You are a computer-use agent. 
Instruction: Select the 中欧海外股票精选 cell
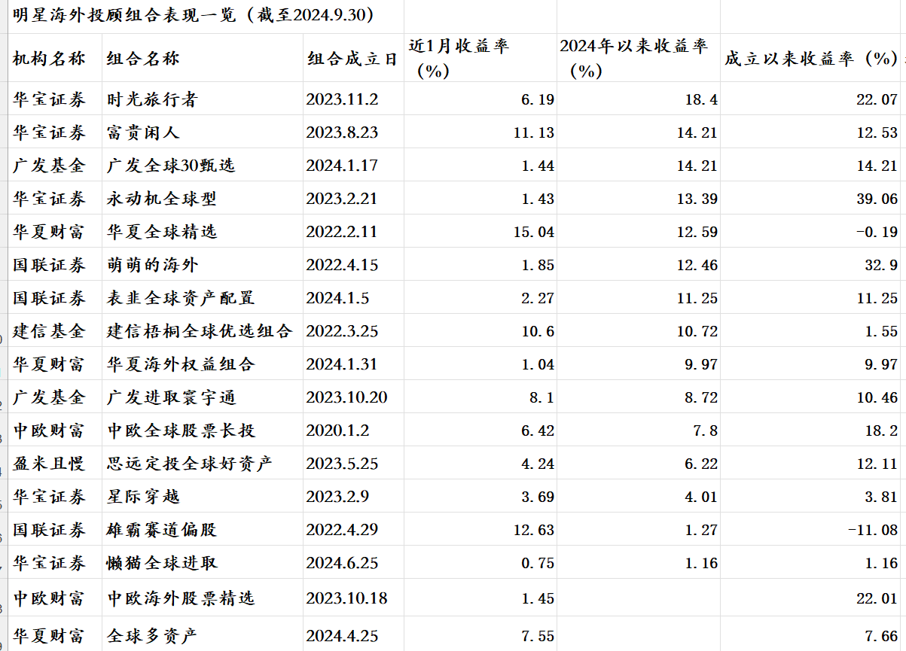pos(203,598)
